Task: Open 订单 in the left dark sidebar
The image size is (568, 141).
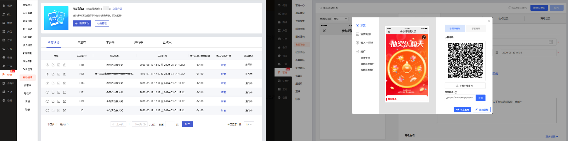Action: [x=8, y=40]
